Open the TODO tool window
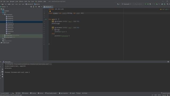The height and width of the screenshot is (96, 170). coord(18,93)
